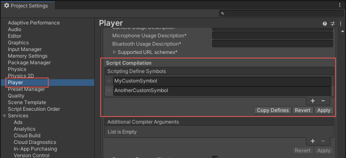Open Scene Template category
The height and width of the screenshot is (158, 346).
(x=27, y=102)
